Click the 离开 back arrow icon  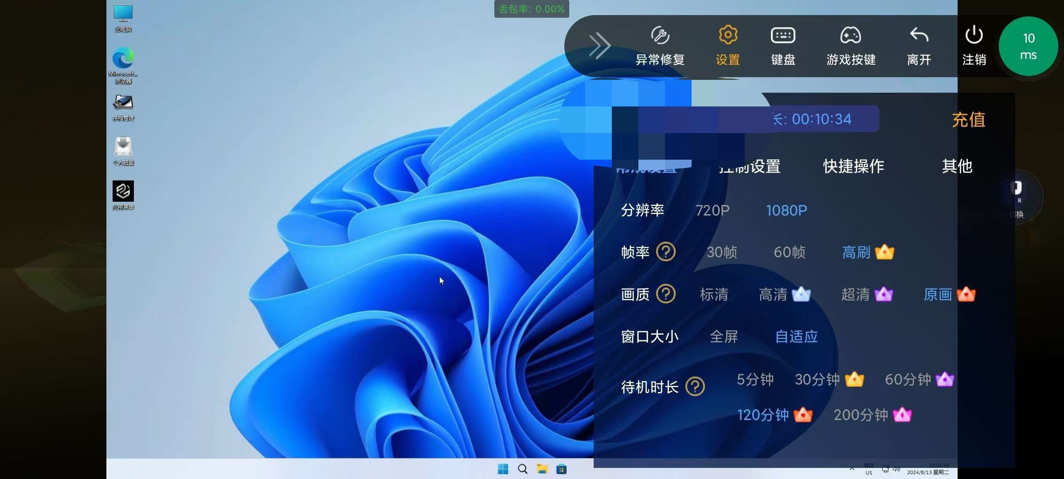click(x=919, y=35)
